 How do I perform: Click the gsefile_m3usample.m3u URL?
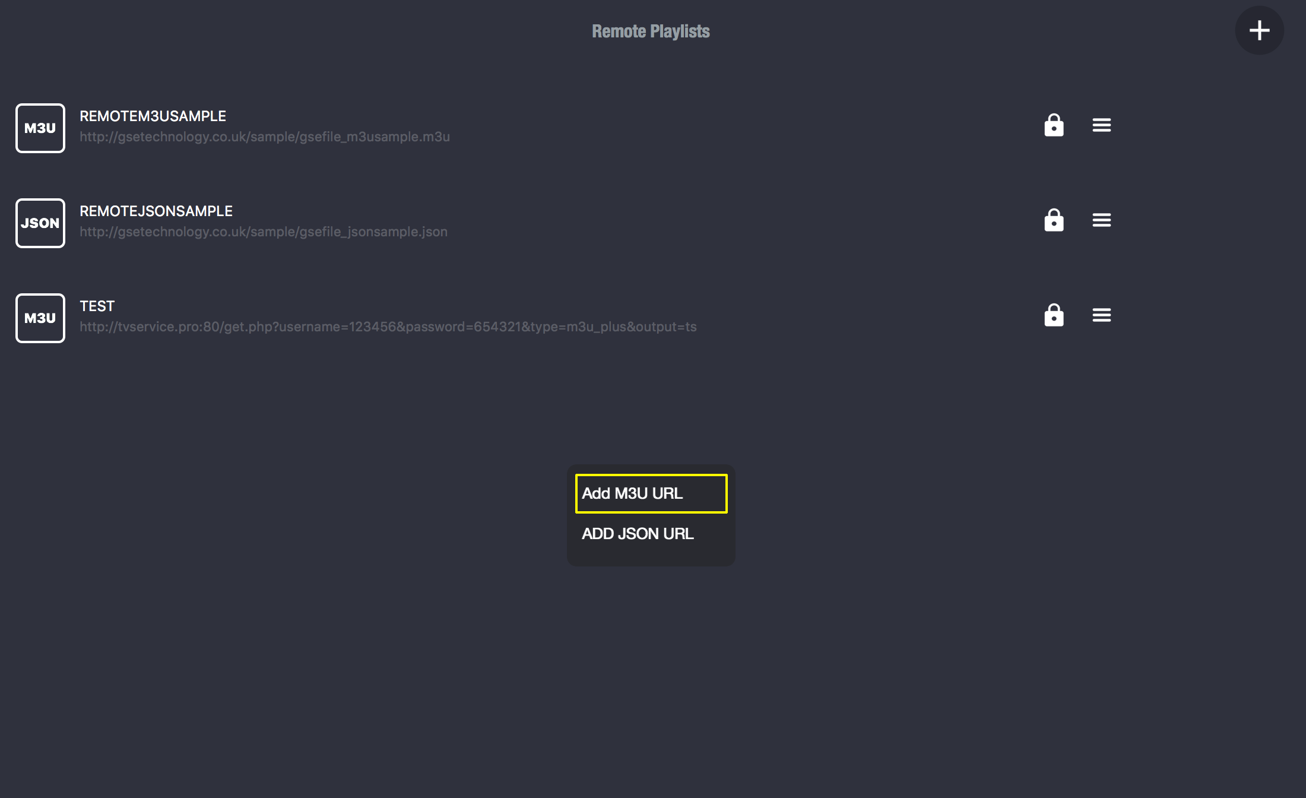click(265, 137)
